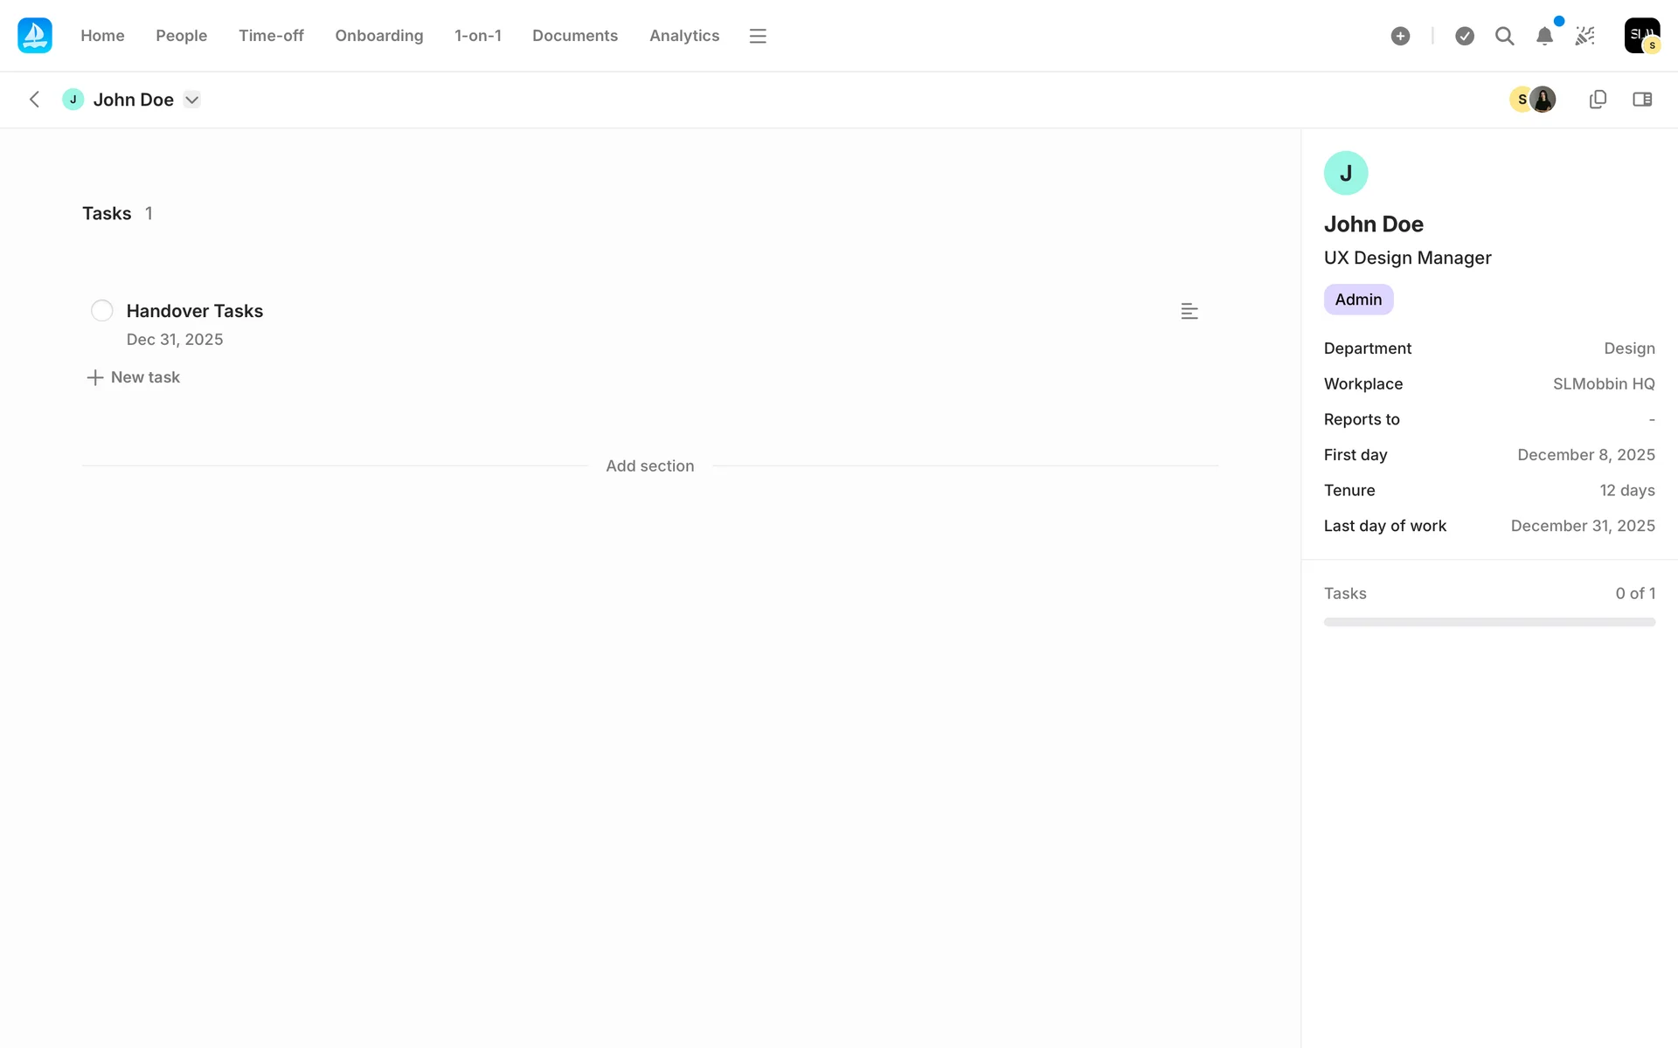The image size is (1678, 1048).
Task: Expand the John Doe dropdown chevron
Action: coord(192,100)
